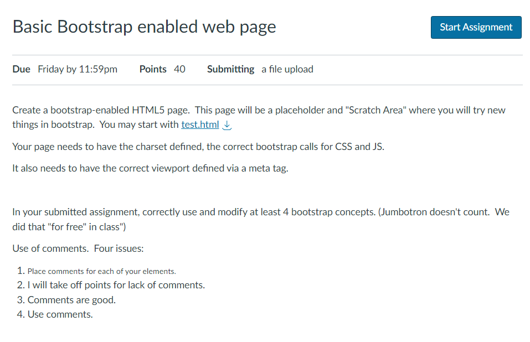Click the phrase 'Friday by 11:59pm'

tap(77, 69)
